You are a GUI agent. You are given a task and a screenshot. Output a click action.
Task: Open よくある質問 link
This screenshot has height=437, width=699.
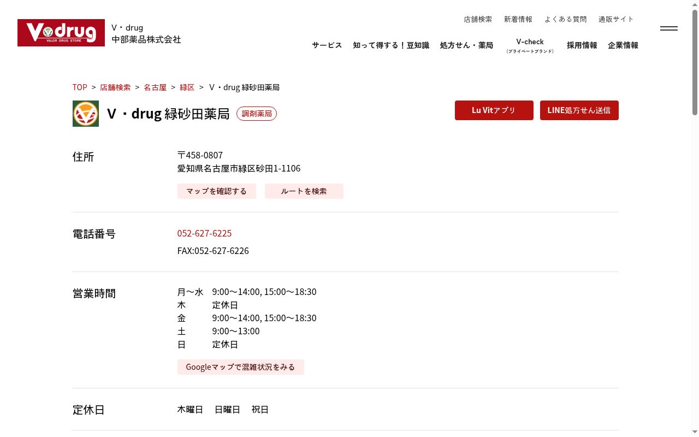(566, 19)
